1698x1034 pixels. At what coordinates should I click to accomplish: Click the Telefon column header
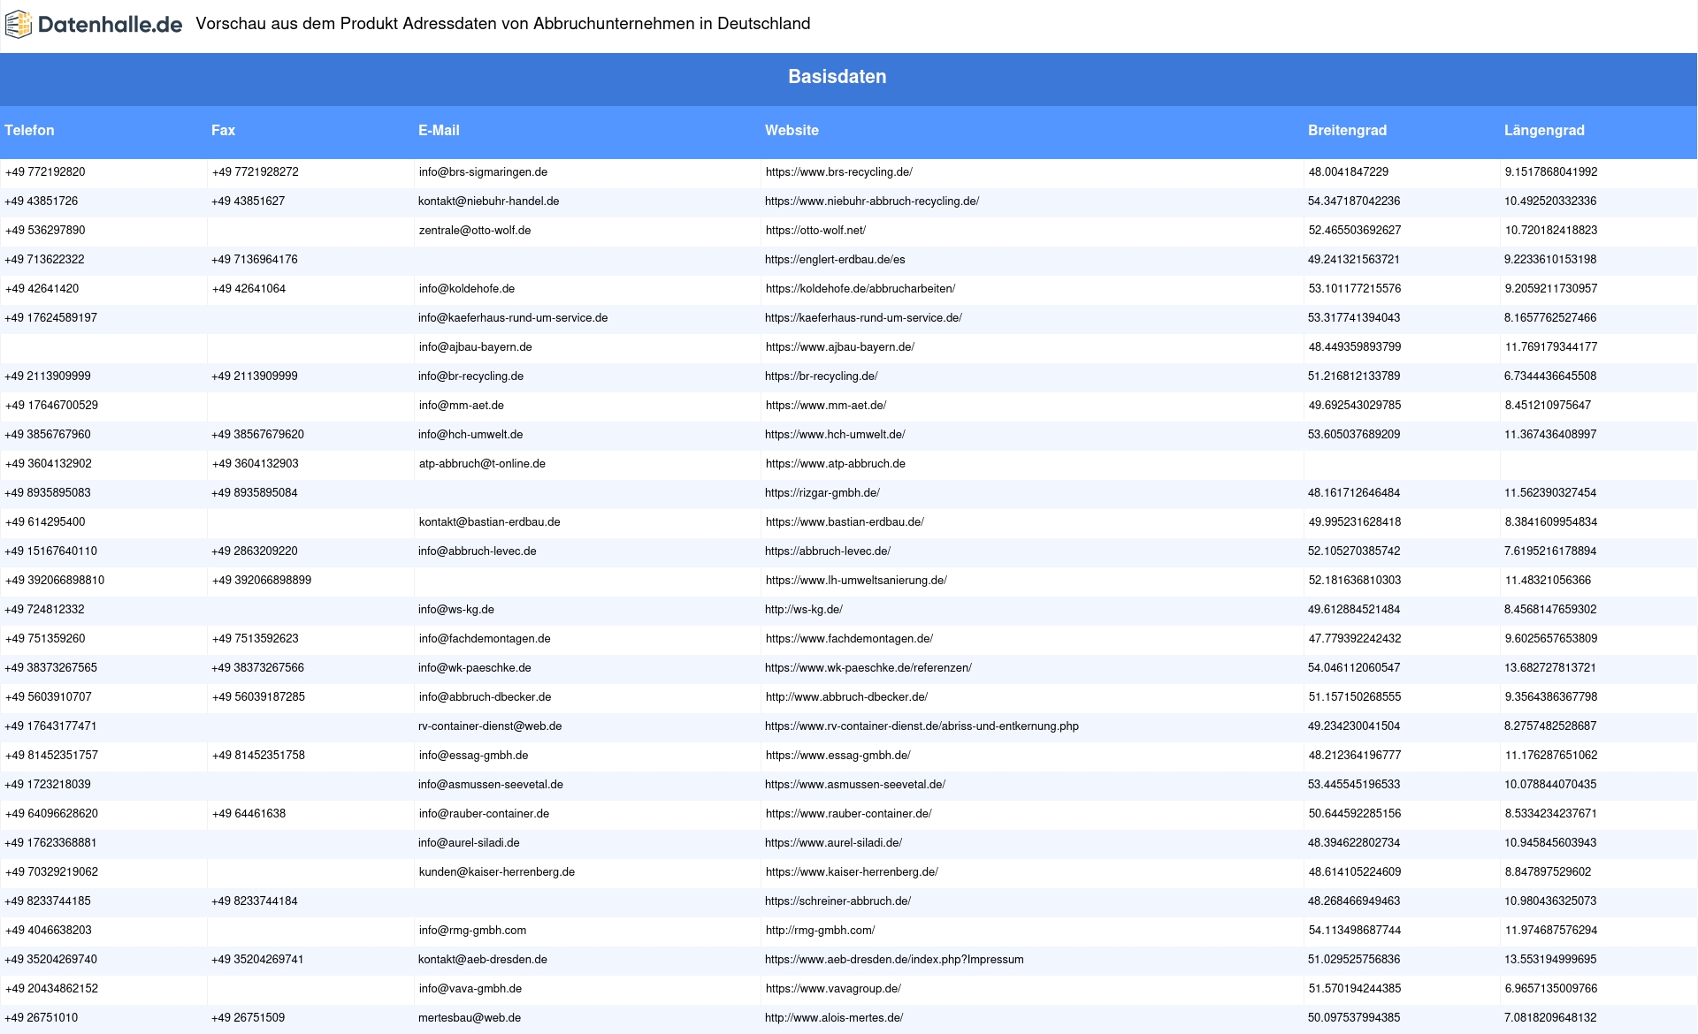[29, 130]
